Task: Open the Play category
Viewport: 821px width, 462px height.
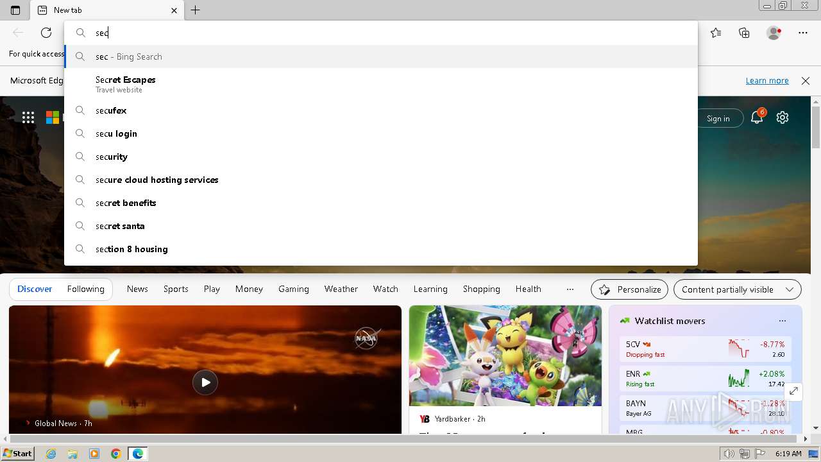Action: coord(212,289)
